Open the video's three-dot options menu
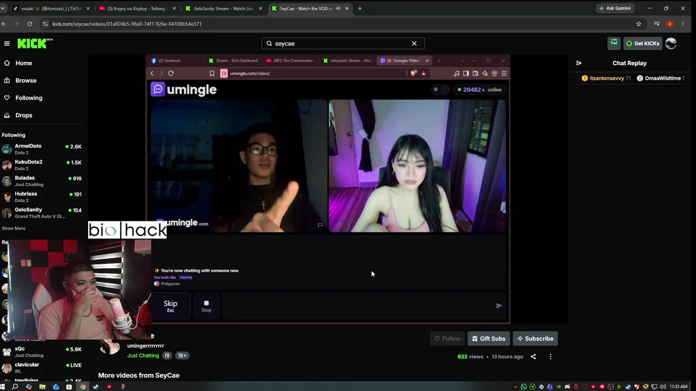The height and width of the screenshot is (391, 696). (x=550, y=357)
